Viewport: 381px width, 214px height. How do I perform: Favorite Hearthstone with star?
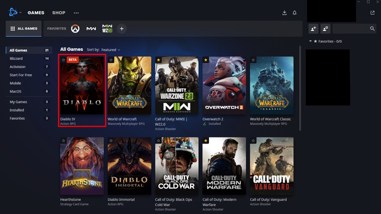(x=64, y=140)
